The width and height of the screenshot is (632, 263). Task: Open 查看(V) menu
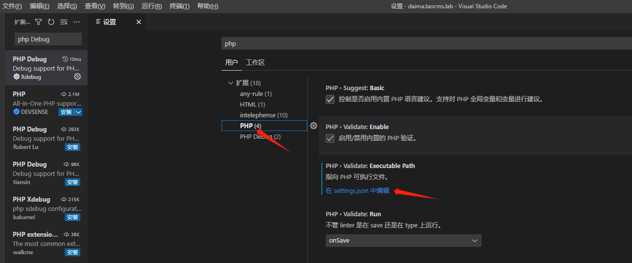(x=94, y=6)
